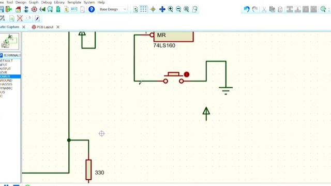Select DYNAMIC in terminals list
Screen dimensions: 331x186
[x=6, y=88]
